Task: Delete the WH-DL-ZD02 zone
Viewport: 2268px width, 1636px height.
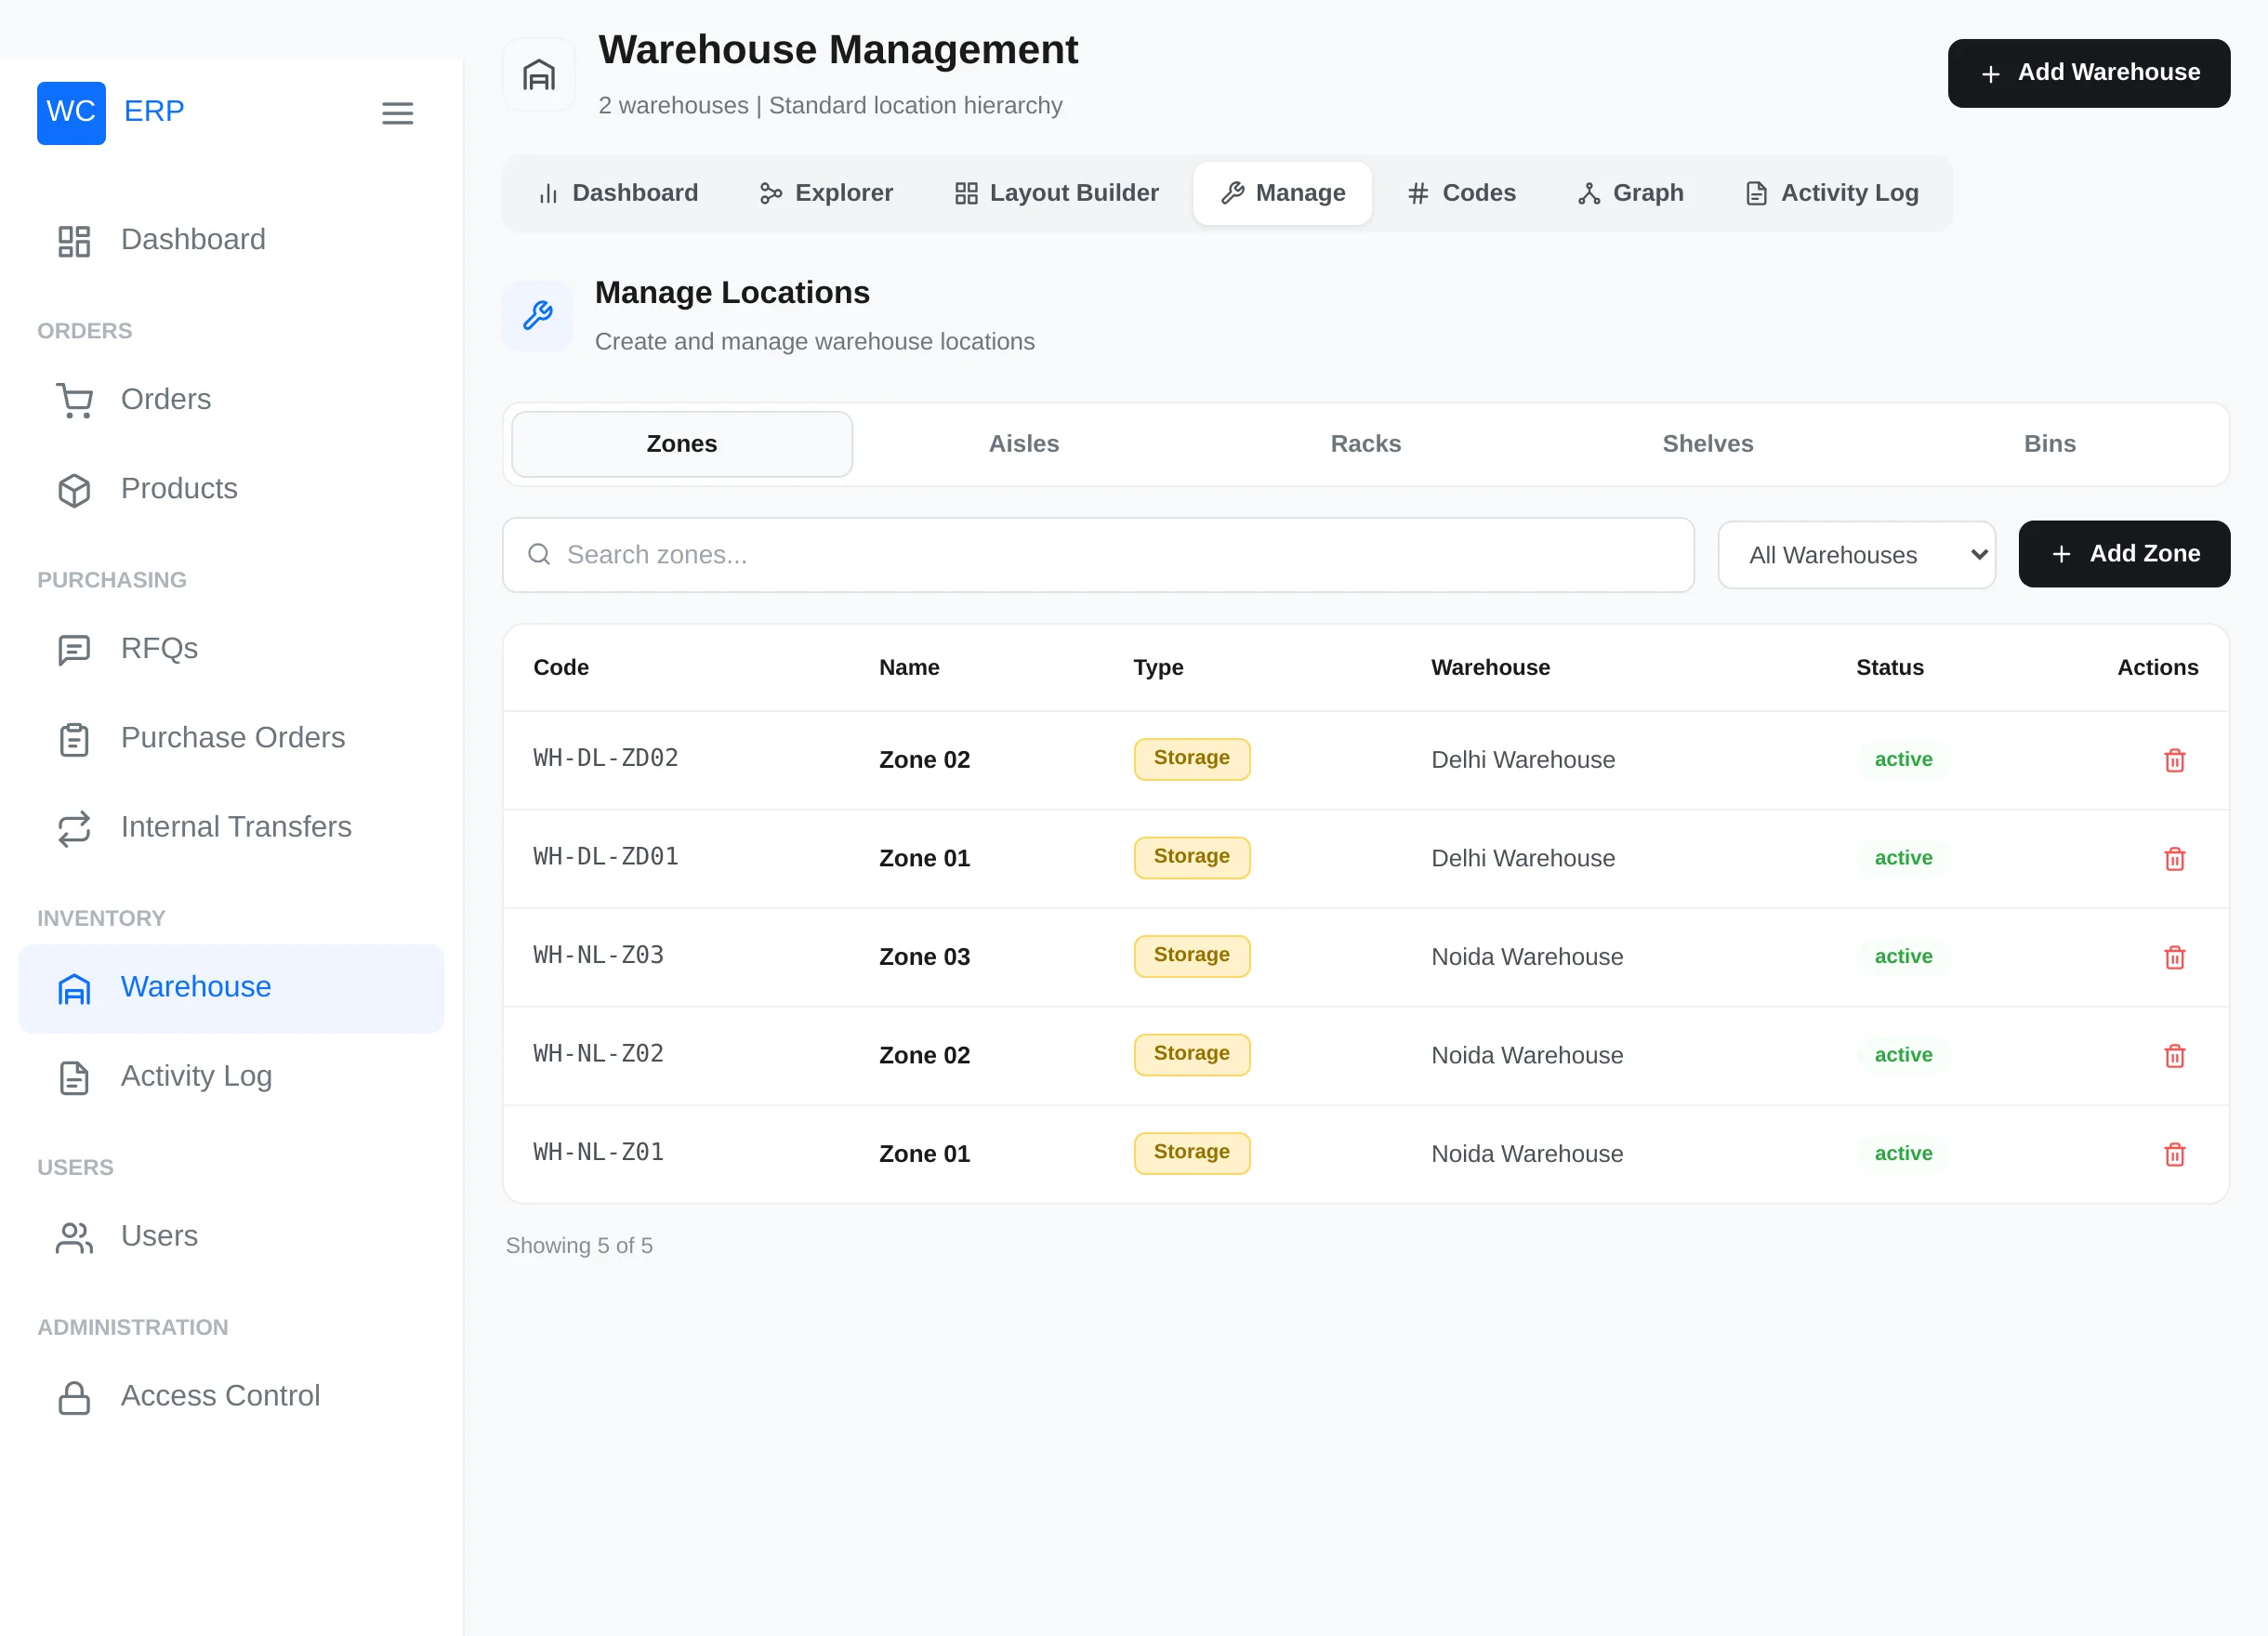Action: click(2174, 760)
